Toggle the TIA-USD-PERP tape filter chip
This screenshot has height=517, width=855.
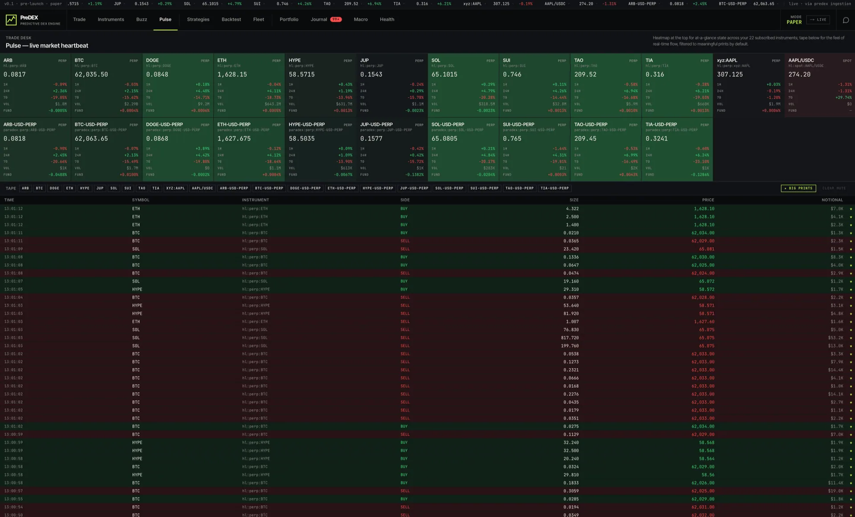click(554, 188)
